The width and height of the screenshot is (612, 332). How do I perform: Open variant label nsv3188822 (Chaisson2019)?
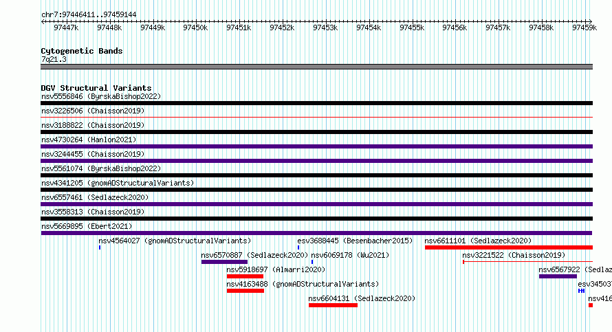tap(93, 125)
